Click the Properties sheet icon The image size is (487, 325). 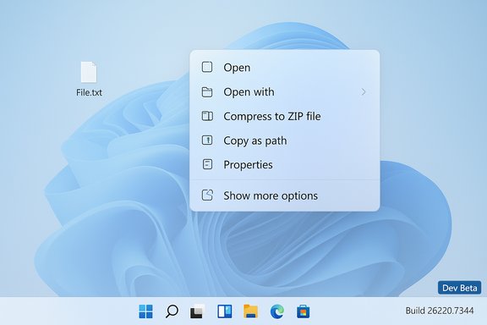(x=207, y=164)
